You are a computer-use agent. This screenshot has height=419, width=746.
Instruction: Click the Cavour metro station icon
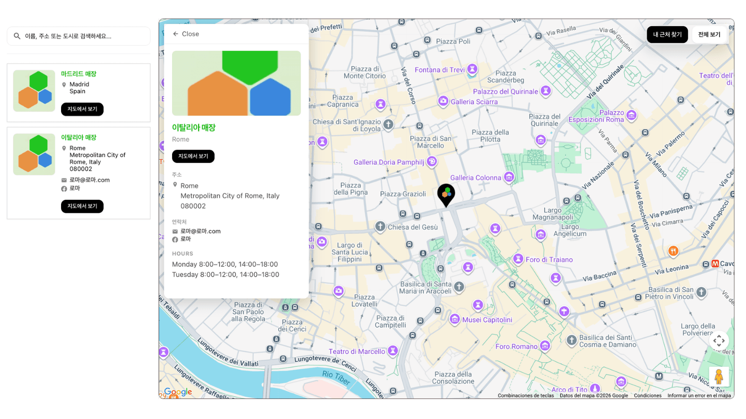(715, 264)
